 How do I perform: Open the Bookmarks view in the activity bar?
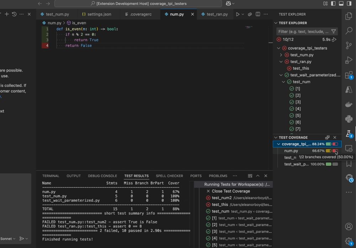349,164
